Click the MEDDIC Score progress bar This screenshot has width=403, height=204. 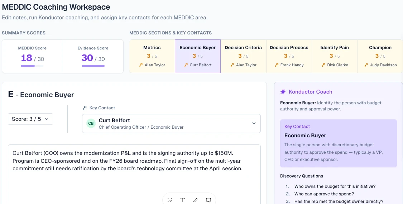tap(32, 66)
